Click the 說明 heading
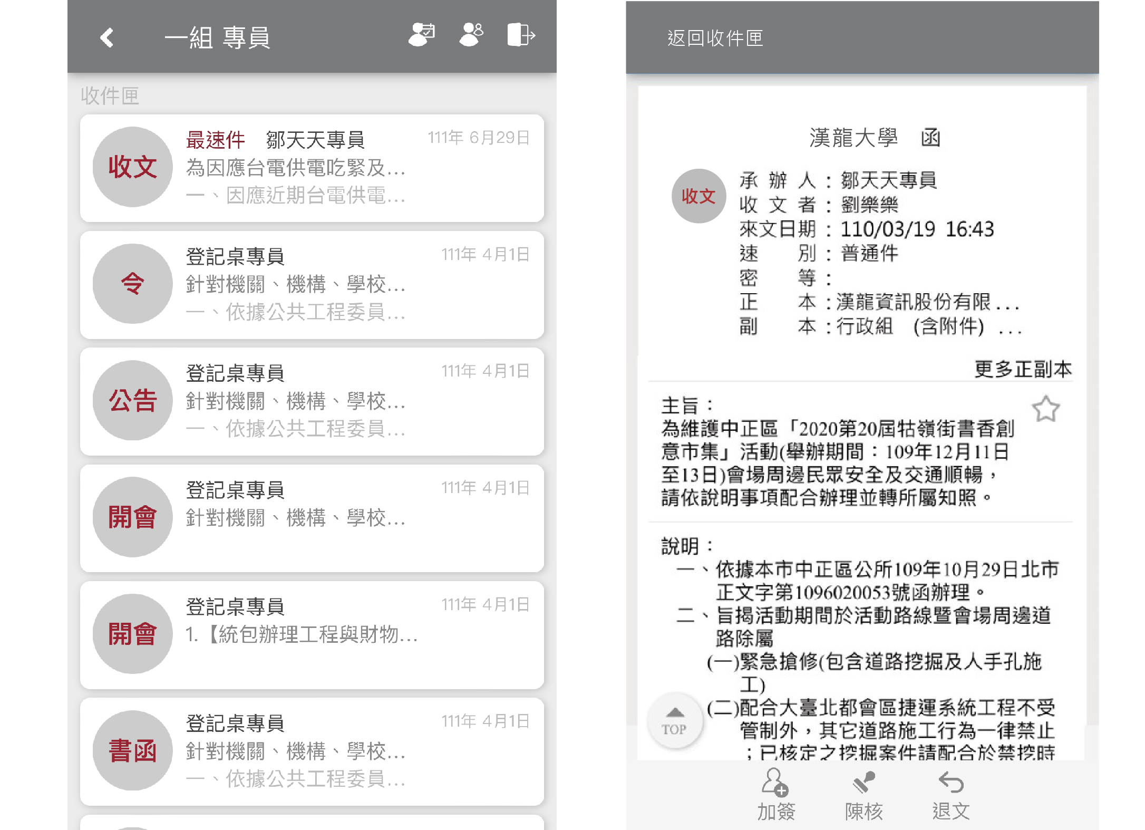This screenshot has height=830, width=1145. 687,546
